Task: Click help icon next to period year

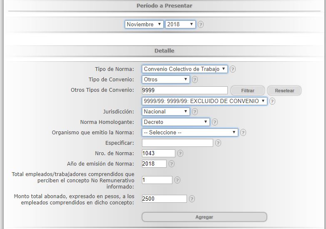Action: (201, 25)
